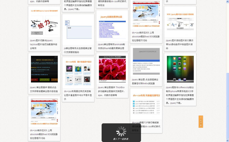This screenshot has width=229, height=142.
Task: Open the dark popup plugin screenshot thumbnail
Action: [x=44, y=69]
